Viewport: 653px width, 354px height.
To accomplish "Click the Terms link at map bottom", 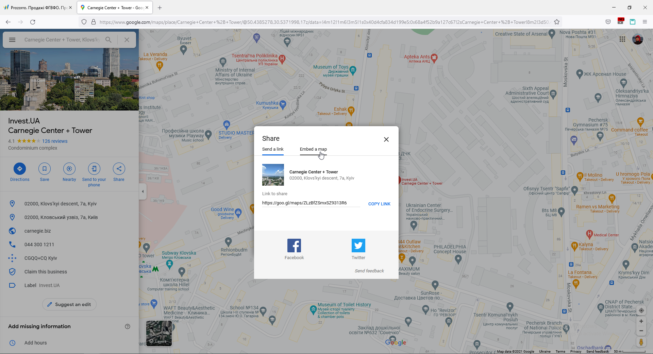I will (560, 352).
